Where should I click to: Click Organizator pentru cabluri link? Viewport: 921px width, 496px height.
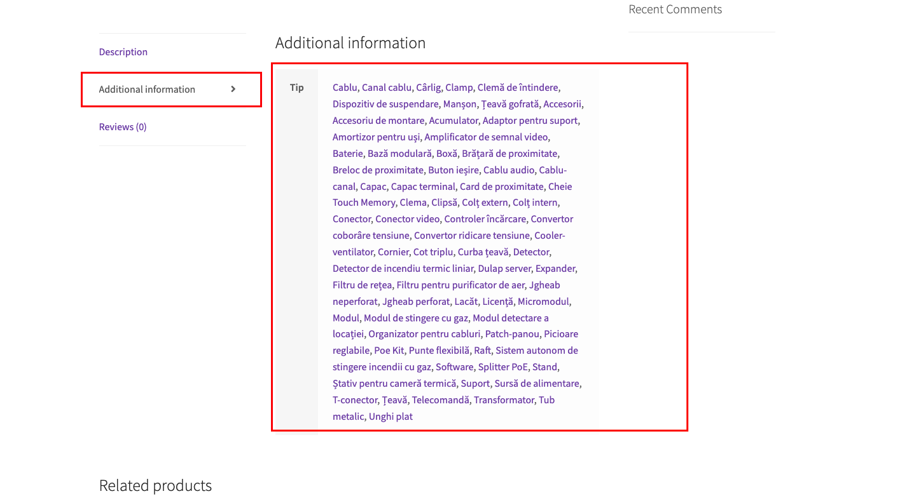[425, 334]
